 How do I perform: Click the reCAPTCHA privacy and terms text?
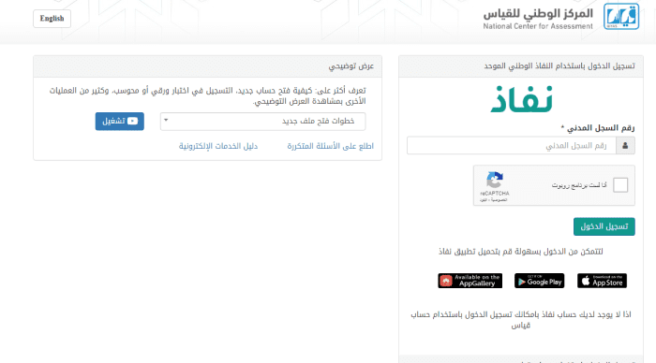coord(494,200)
